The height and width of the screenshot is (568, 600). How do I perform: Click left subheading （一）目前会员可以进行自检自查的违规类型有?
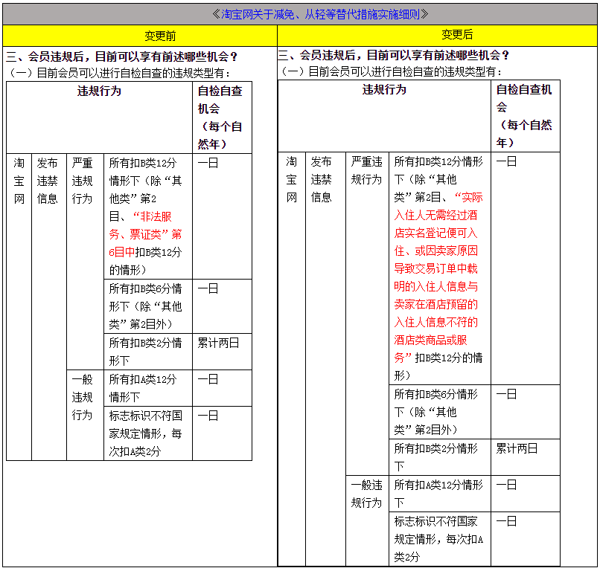119,73
